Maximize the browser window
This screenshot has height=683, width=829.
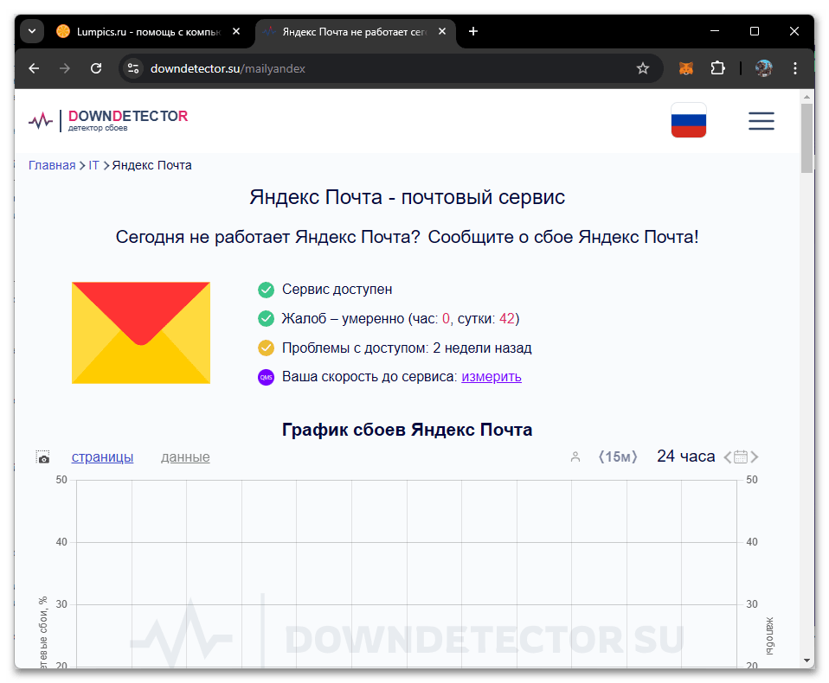pyautogui.click(x=755, y=31)
